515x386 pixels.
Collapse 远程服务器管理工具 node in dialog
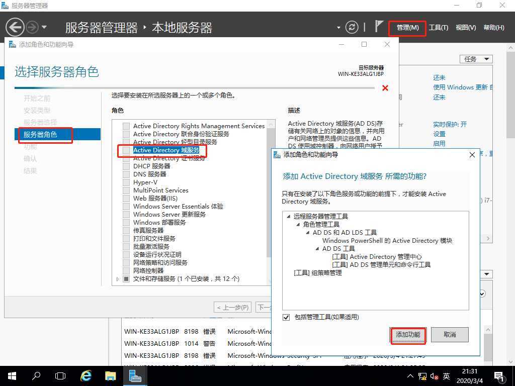click(x=288, y=216)
